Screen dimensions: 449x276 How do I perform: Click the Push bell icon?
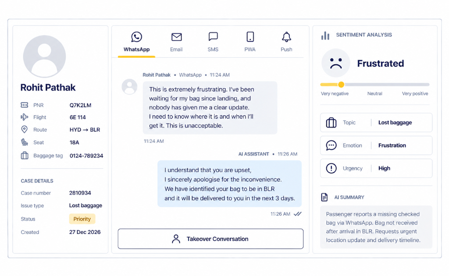click(x=286, y=37)
